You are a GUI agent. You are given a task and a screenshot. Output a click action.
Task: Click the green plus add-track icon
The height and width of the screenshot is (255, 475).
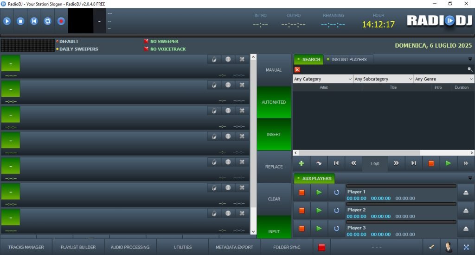(x=302, y=163)
